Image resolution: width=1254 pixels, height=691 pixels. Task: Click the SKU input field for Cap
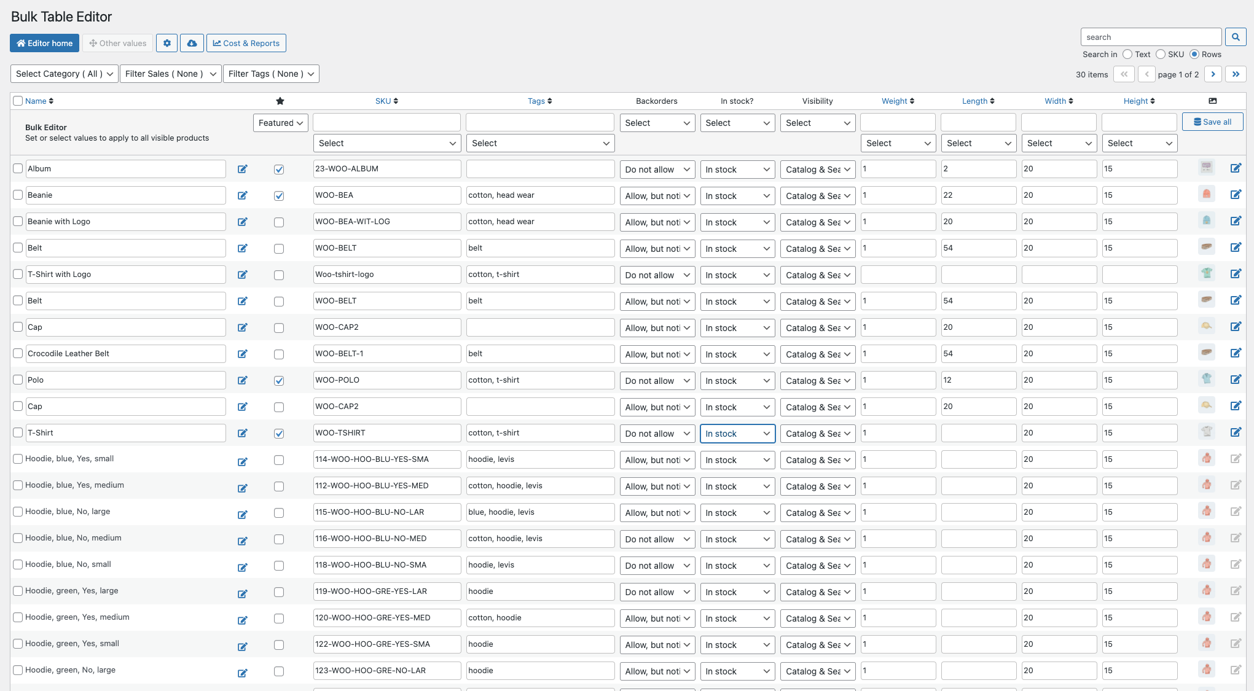385,327
